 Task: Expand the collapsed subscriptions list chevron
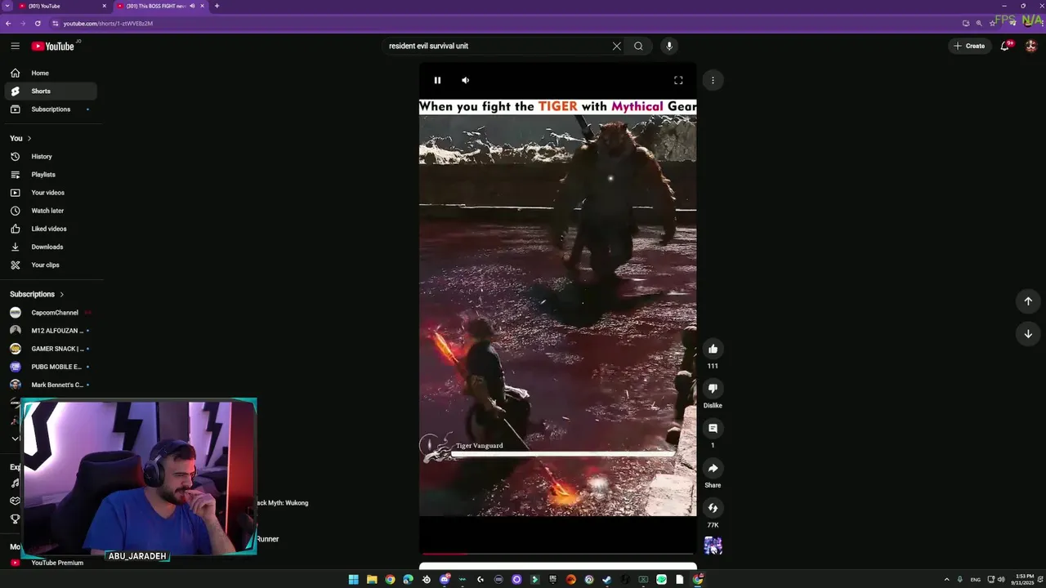[15, 439]
